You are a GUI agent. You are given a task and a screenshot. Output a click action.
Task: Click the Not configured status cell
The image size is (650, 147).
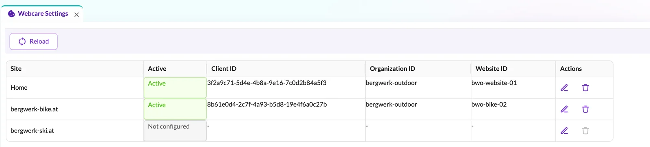click(175, 130)
